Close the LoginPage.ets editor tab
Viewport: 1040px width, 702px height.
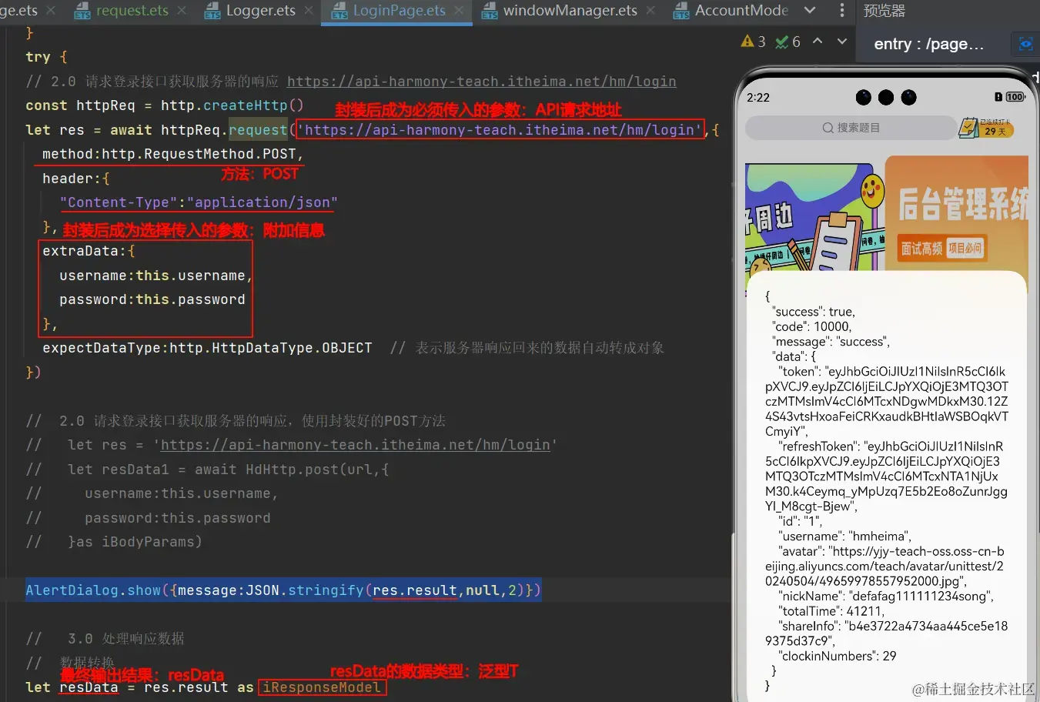tap(459, 11)
